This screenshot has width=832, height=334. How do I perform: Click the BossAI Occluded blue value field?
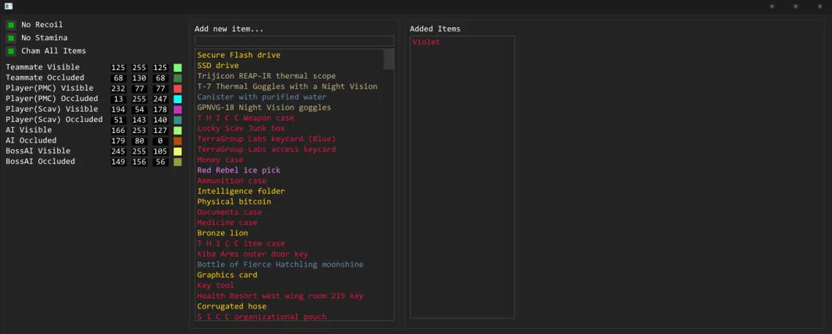pyautogui.click(x=160, y=162)
